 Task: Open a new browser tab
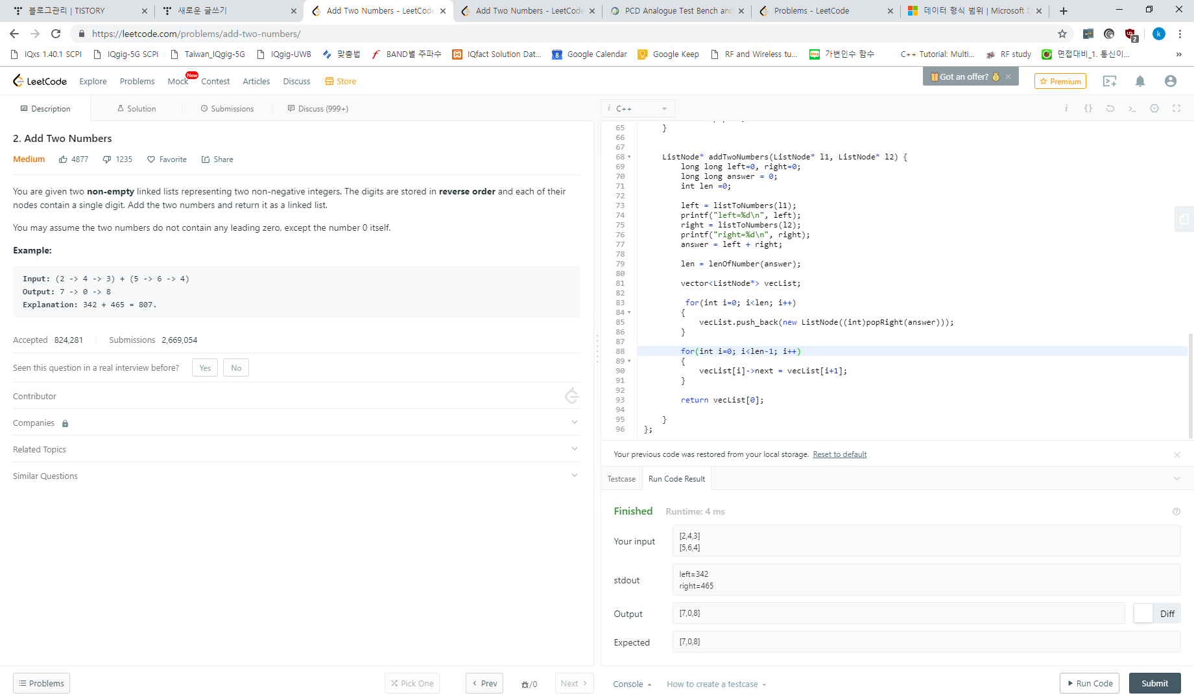(x=1064, y=11)
